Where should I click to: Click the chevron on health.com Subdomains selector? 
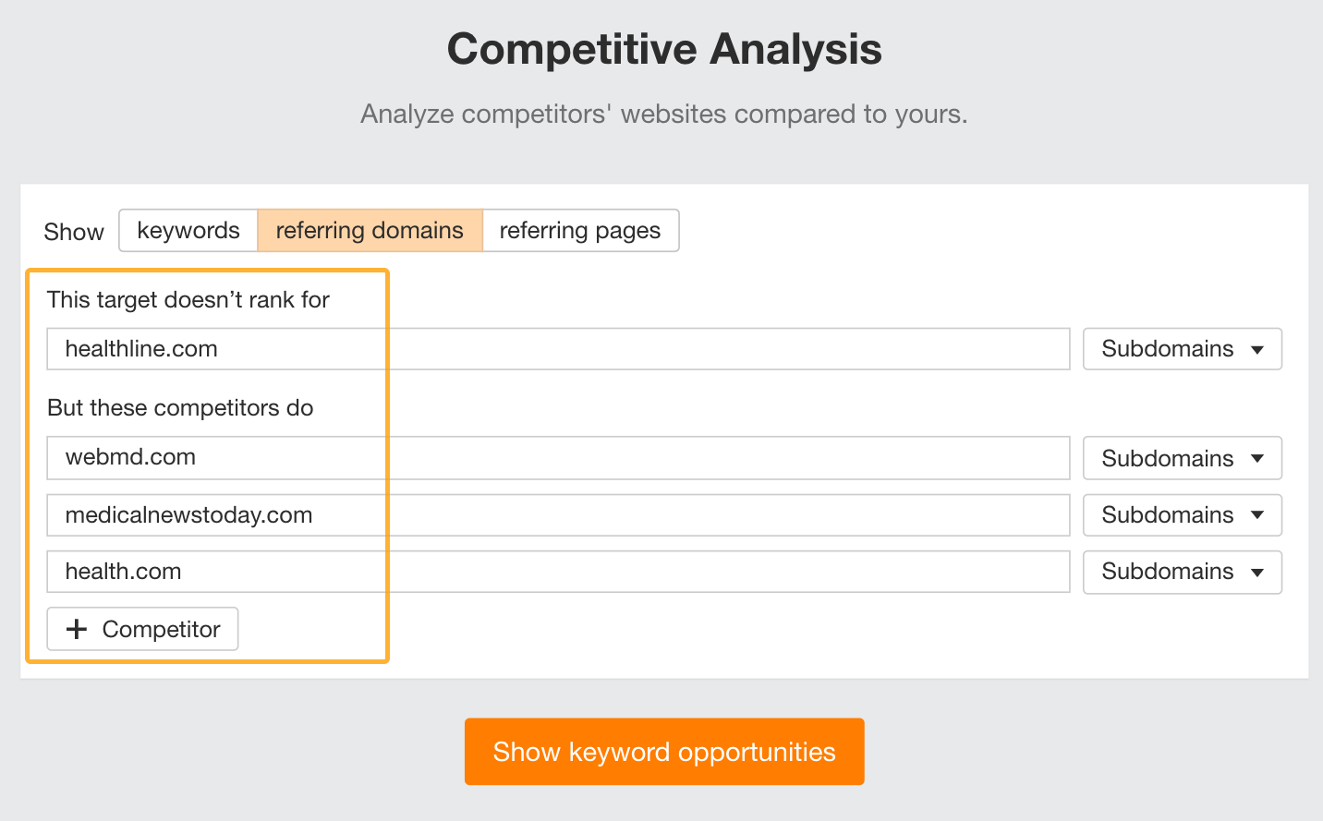click(x=1255, y=573)
